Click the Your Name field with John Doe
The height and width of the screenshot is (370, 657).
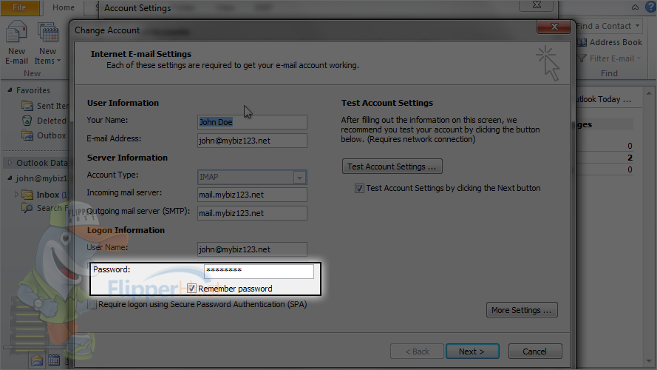click(252, 122)
